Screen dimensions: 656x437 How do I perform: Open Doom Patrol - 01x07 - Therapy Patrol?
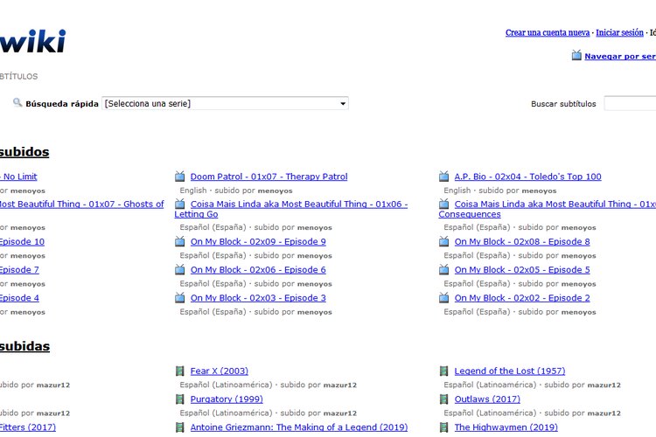click(x=269, y=177)
